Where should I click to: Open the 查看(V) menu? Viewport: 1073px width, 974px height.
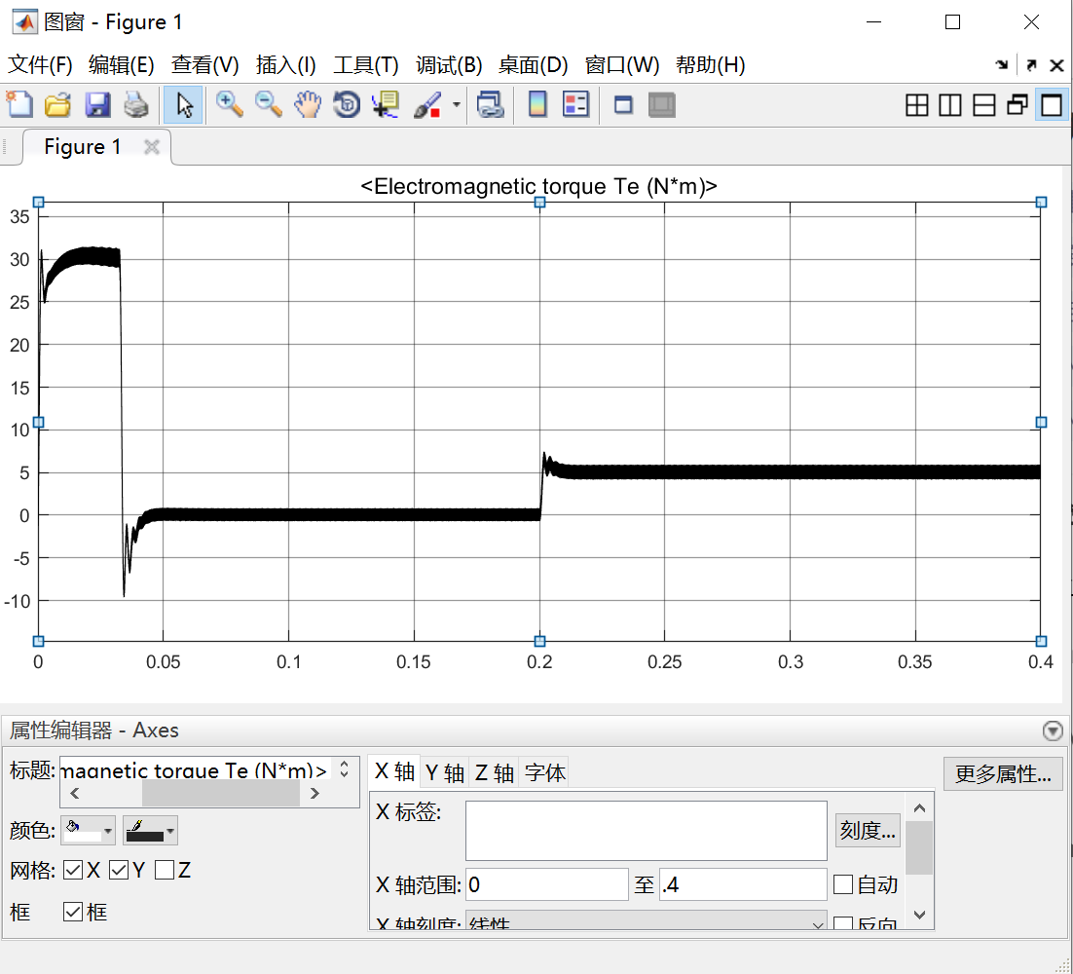tap(204, 65)
